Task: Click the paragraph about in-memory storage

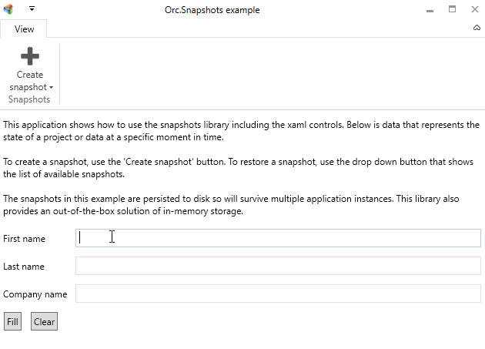Action: pyautogui.click(x=231, y=205)
